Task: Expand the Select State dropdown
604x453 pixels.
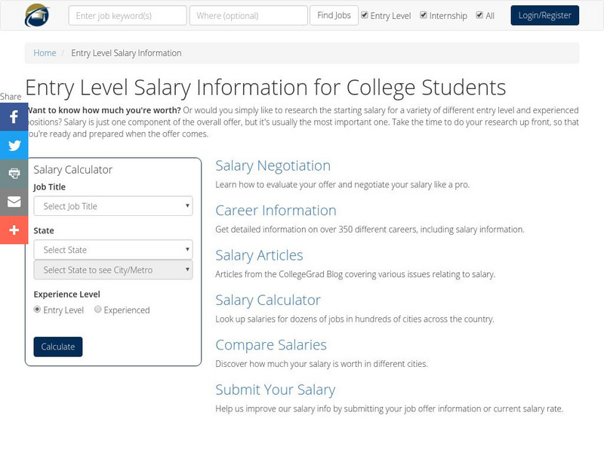Action: (113, 250)
